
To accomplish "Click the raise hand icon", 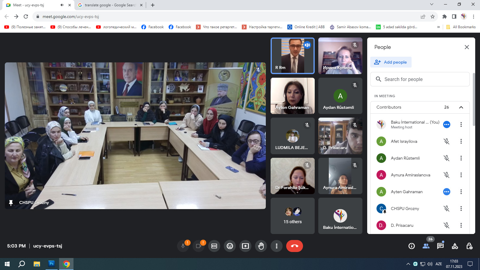I will 261,246.
